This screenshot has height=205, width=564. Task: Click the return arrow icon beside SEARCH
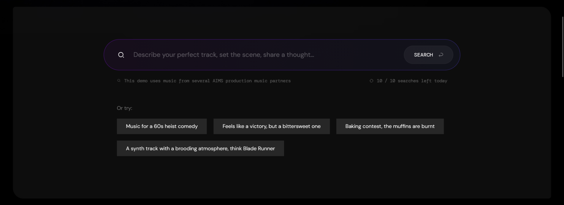[x=441, y=55]
